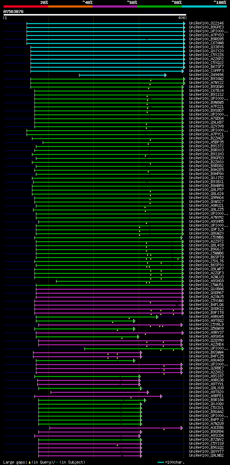
Task: Open subject UniRef100_C6TAN8
Action: pos(206,43)
